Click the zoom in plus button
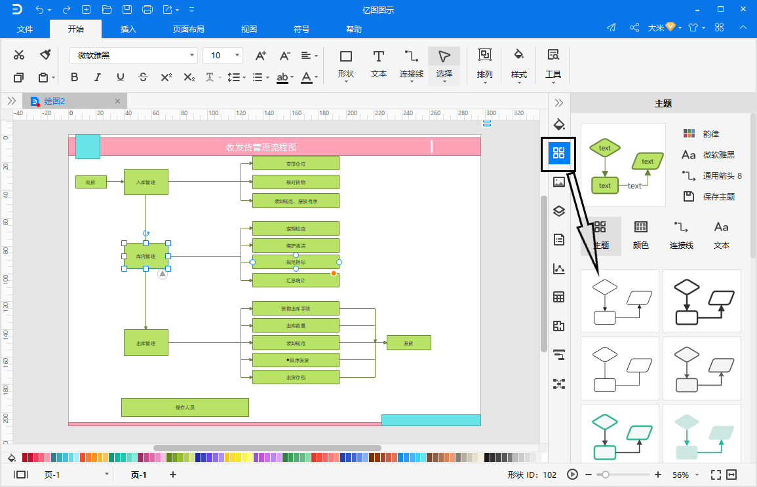757x487 pixels. (x=657, y=475)
